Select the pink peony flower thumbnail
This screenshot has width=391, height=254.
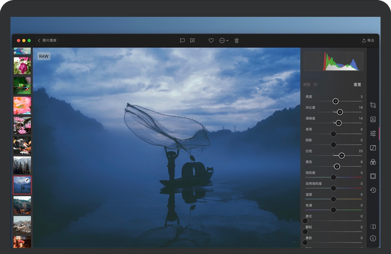click(22, 66)
